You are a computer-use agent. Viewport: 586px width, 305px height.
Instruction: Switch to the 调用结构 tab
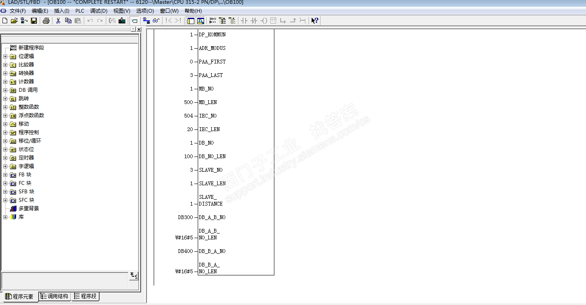[55, 296]
